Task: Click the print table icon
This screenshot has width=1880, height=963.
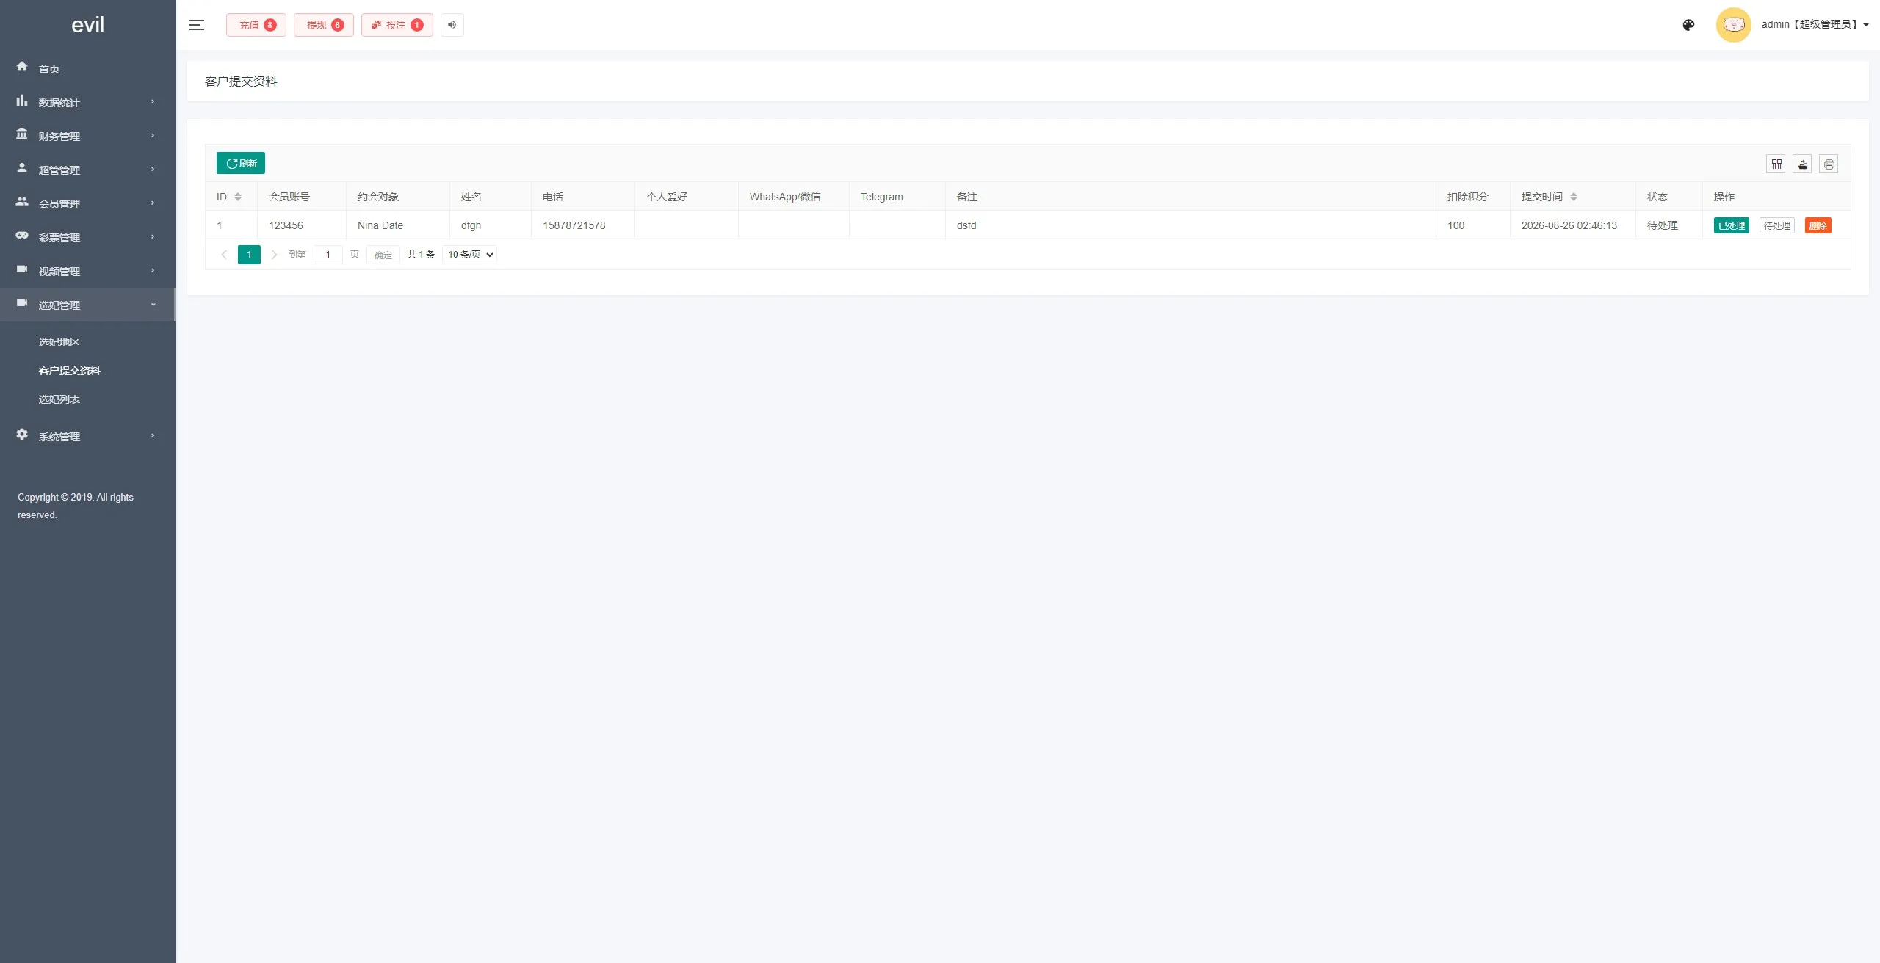Action: coord(1829,164)
